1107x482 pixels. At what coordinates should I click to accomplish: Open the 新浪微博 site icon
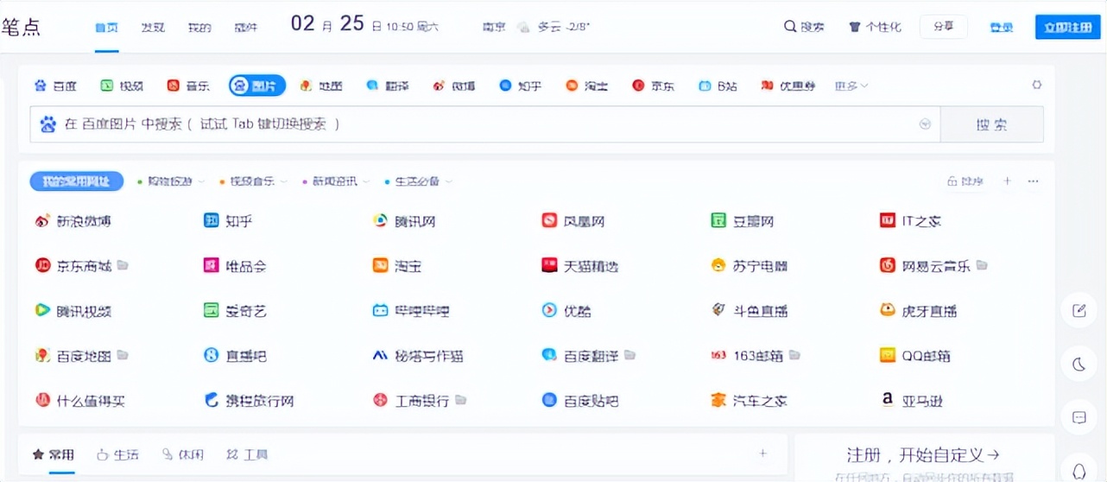click(x=42, y=221)
